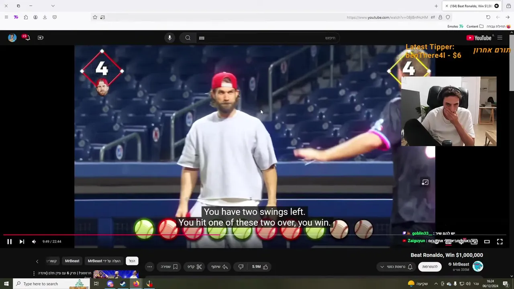This screenshot has width=514, height=289.
Task: Open YouTube notifications bell
Action: click(x=27, y=38)
